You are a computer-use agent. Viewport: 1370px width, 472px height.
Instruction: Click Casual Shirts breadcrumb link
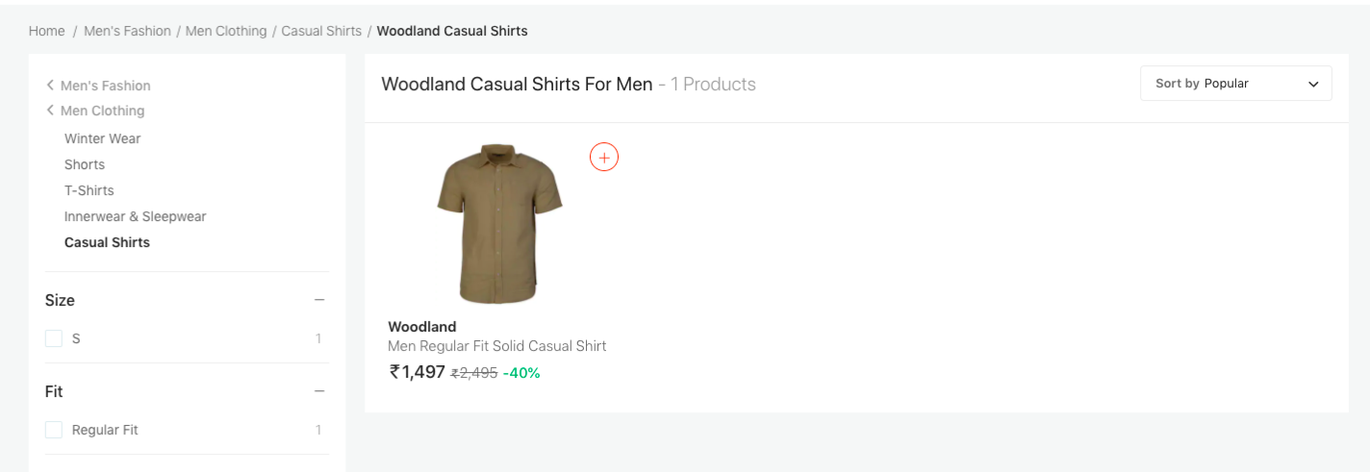[321, 31]
